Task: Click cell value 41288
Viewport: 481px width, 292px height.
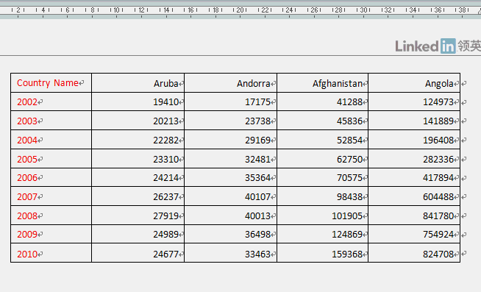Action: tap(349, 102)
